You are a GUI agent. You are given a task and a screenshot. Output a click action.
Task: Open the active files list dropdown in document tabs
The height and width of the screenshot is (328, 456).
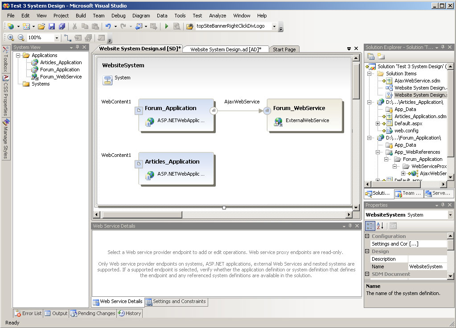point(349,49)
